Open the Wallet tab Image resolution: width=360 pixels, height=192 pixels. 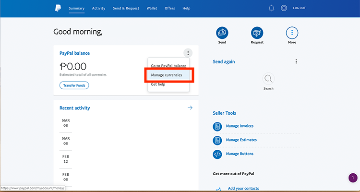point(152,8)
